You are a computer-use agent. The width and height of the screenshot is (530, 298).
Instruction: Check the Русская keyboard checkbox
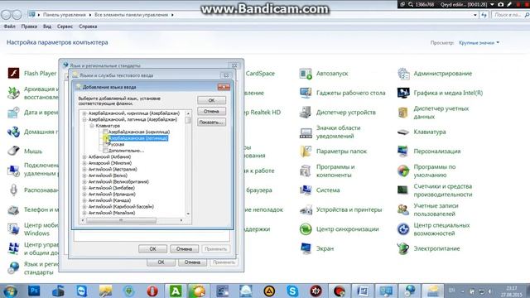105,144
